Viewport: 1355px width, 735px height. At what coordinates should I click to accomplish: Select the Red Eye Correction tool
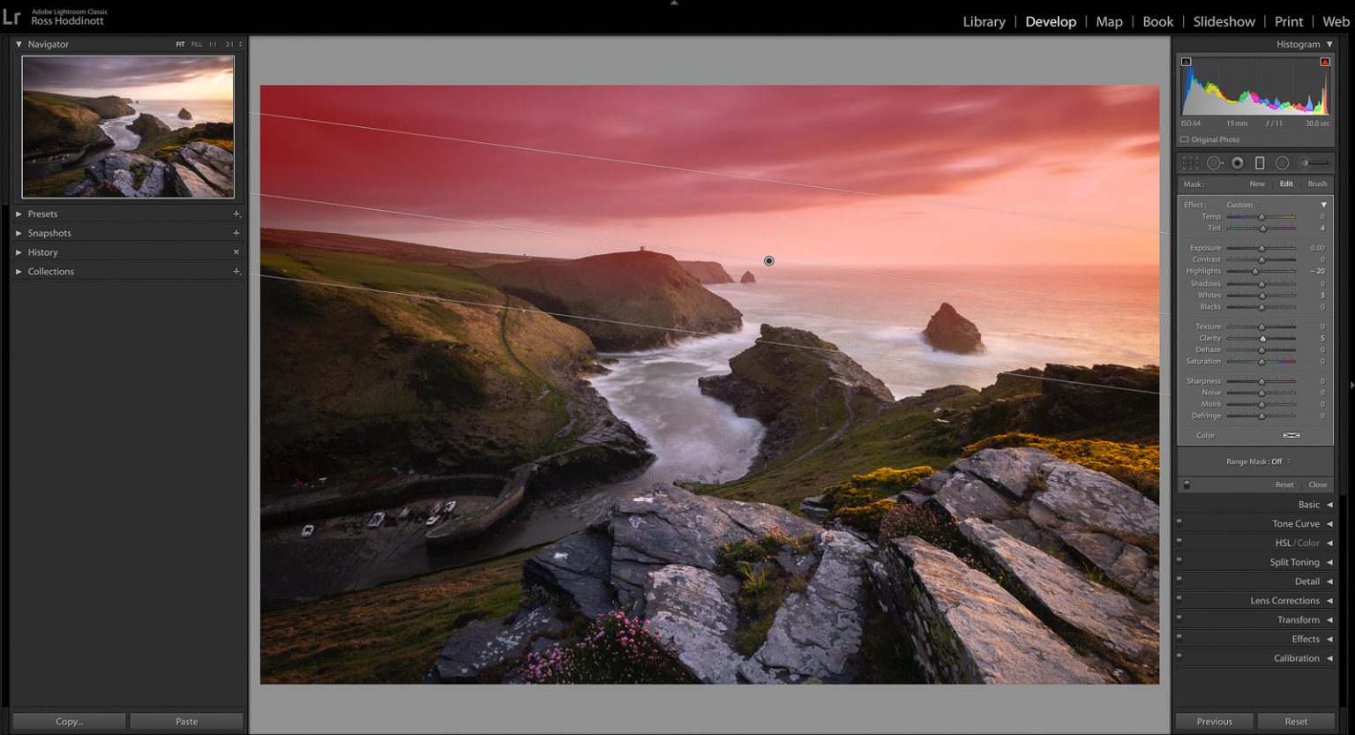pos(1238,163)
